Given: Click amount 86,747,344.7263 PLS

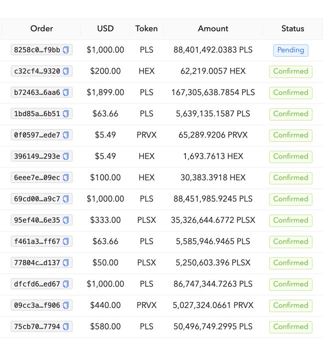Looking at the screenshot, I should pyautogui.click(x=213, y=284).
